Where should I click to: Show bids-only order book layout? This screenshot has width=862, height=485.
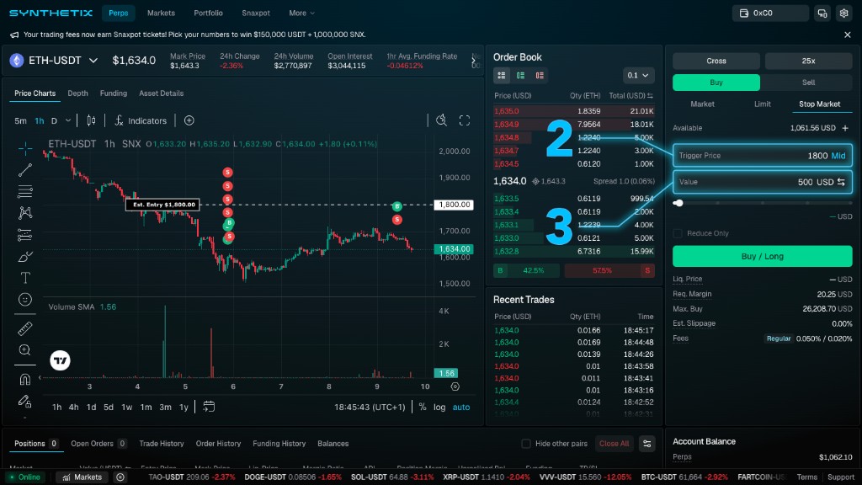[520, 75]
